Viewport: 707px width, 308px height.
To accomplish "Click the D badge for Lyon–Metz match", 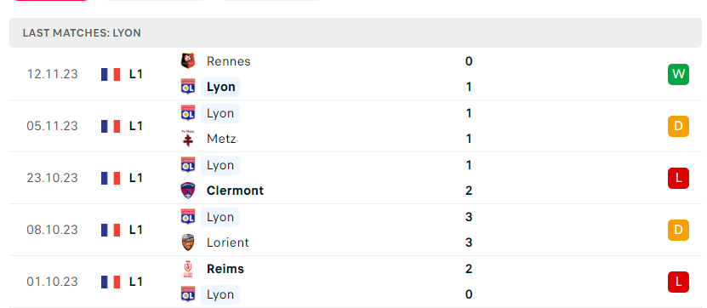I will click(678, 126).
